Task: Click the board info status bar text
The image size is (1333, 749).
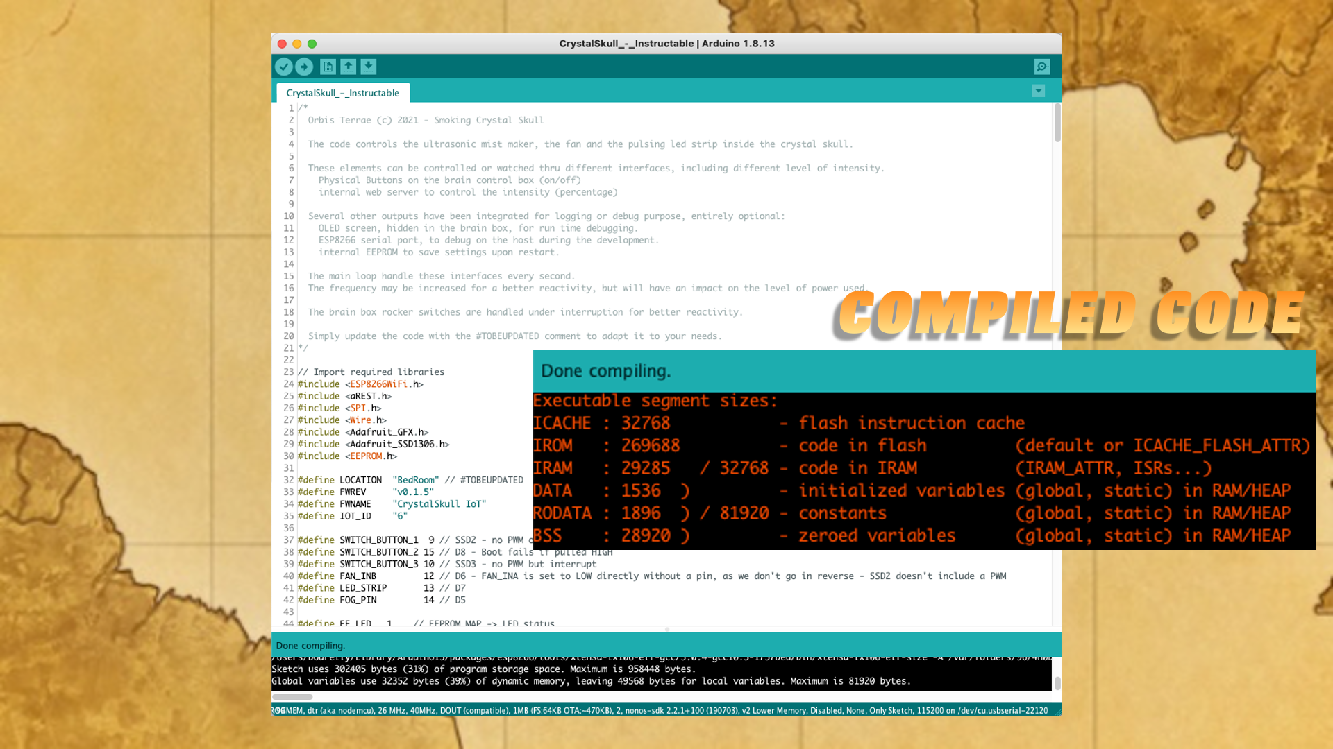Action: (x=660, y=710)
